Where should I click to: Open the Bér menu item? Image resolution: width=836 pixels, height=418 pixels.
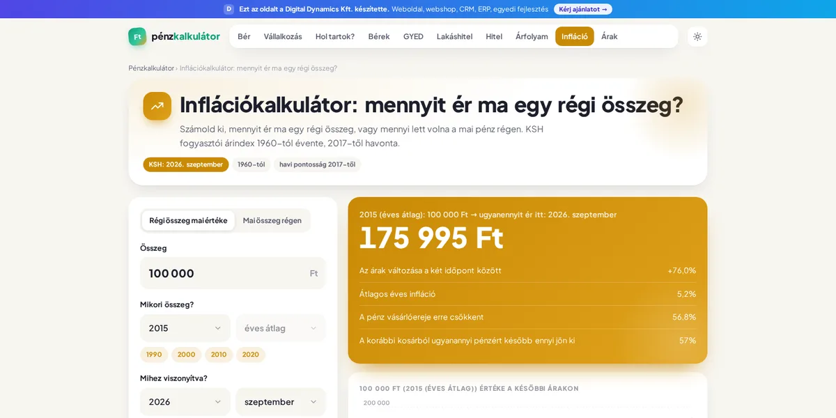(244, 37)
